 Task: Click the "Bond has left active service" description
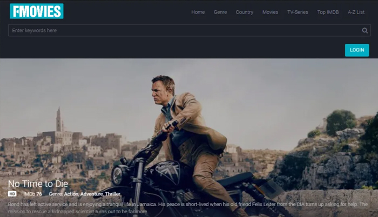[x=187, y=208]
